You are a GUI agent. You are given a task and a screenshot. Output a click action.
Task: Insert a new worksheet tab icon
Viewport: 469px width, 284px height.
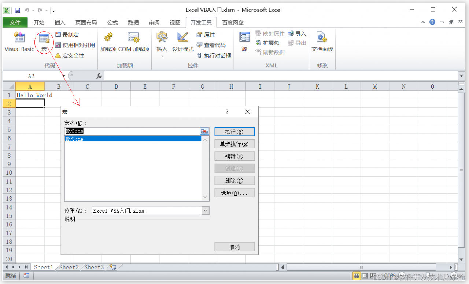click(113, 267)
